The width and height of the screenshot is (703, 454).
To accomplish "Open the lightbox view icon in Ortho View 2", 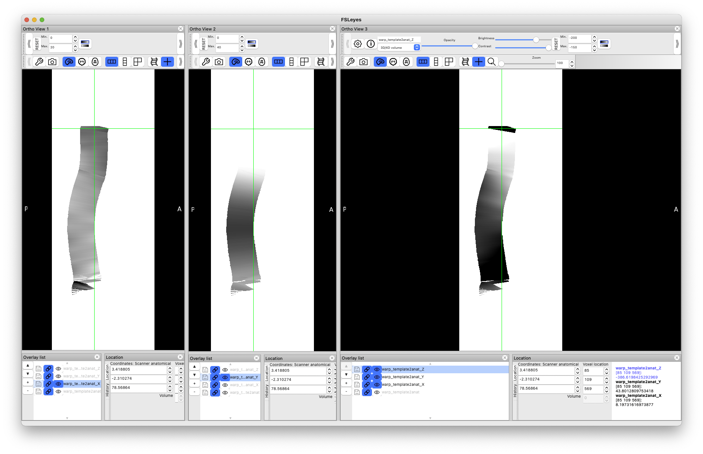I will click(291, 61).
